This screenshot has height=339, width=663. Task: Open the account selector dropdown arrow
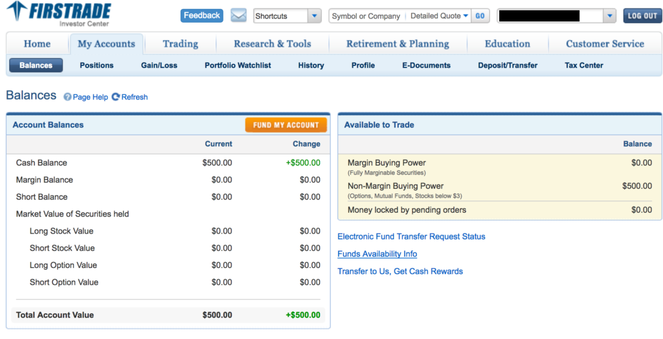[609, 16]
